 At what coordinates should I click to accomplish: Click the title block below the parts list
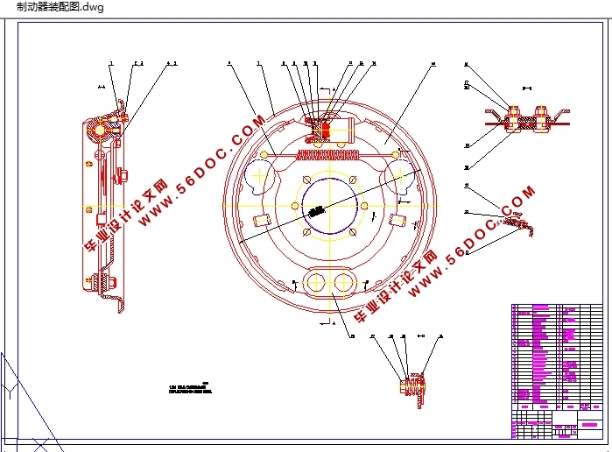click(557, 424)
